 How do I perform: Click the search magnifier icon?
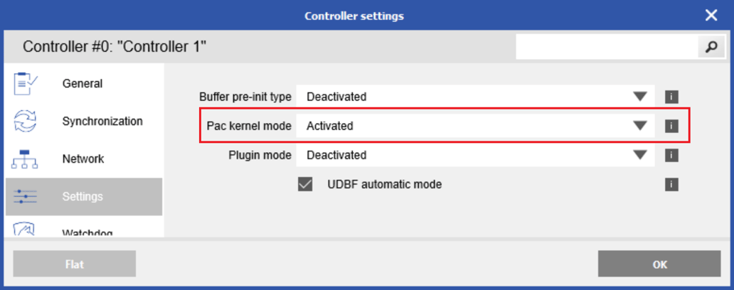pos(711,48)
